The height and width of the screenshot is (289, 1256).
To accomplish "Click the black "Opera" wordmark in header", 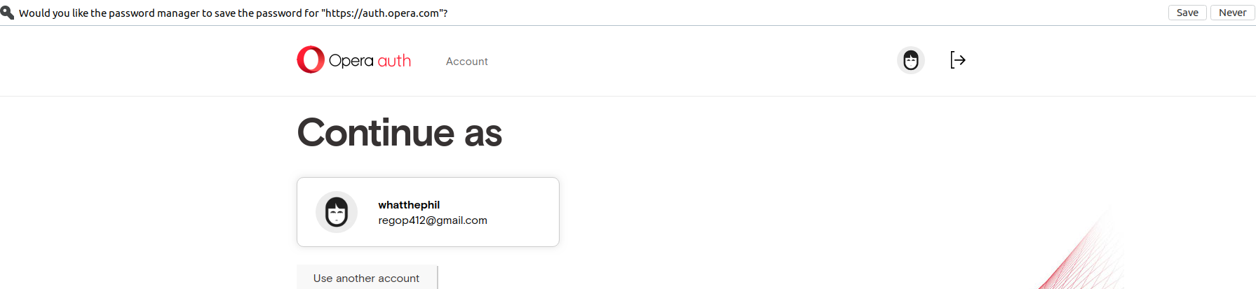I will click(x=351, y=61).
